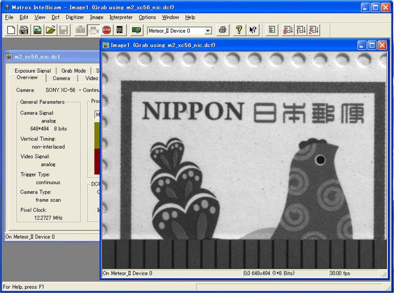Click the Save floppy disk icon
This screenshot has width=394, height=293.
(x=63, y=31)
